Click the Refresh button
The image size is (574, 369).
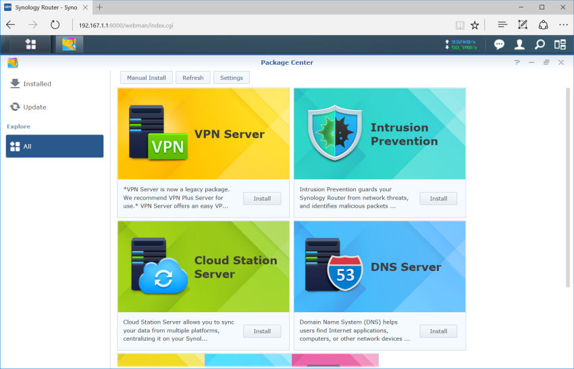pyautogui.click(x=193, y=78)
